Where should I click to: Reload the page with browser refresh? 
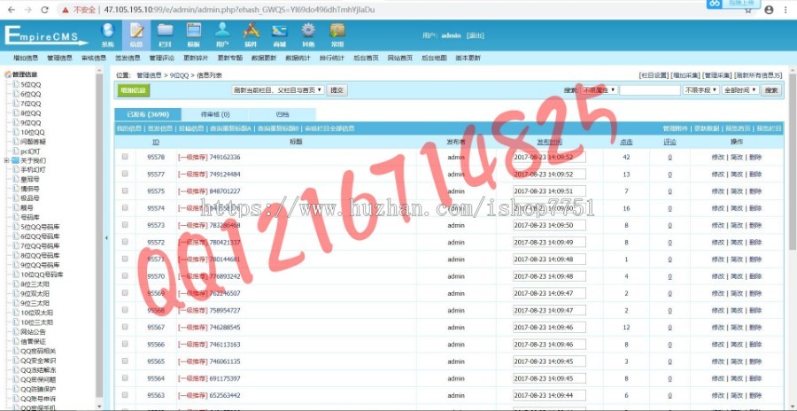[x=45, y=10]
